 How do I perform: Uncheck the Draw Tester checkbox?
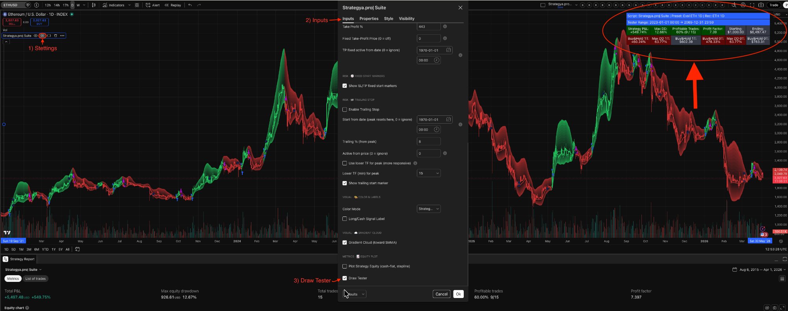pyautogui.click(x=345, y=278)
